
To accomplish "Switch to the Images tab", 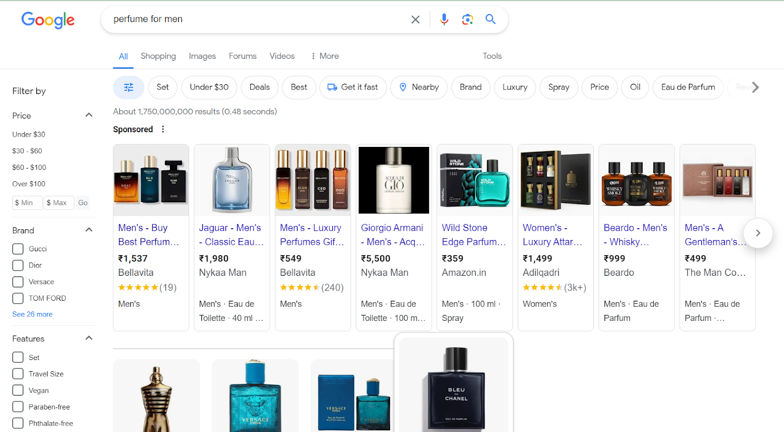I will click(202, 56).
